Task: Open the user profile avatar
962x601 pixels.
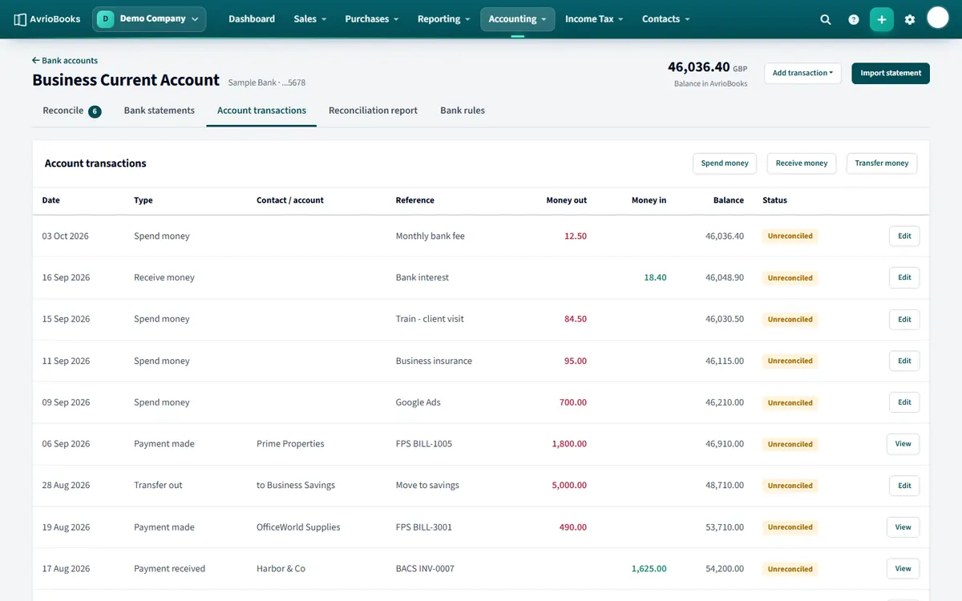Action: point(938,18)
